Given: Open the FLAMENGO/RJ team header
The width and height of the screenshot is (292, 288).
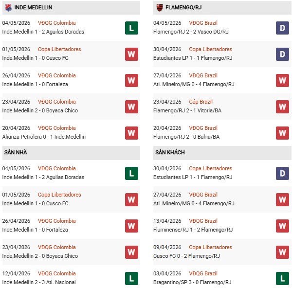Looking at the screenshot, I should (x=222, y=8).
